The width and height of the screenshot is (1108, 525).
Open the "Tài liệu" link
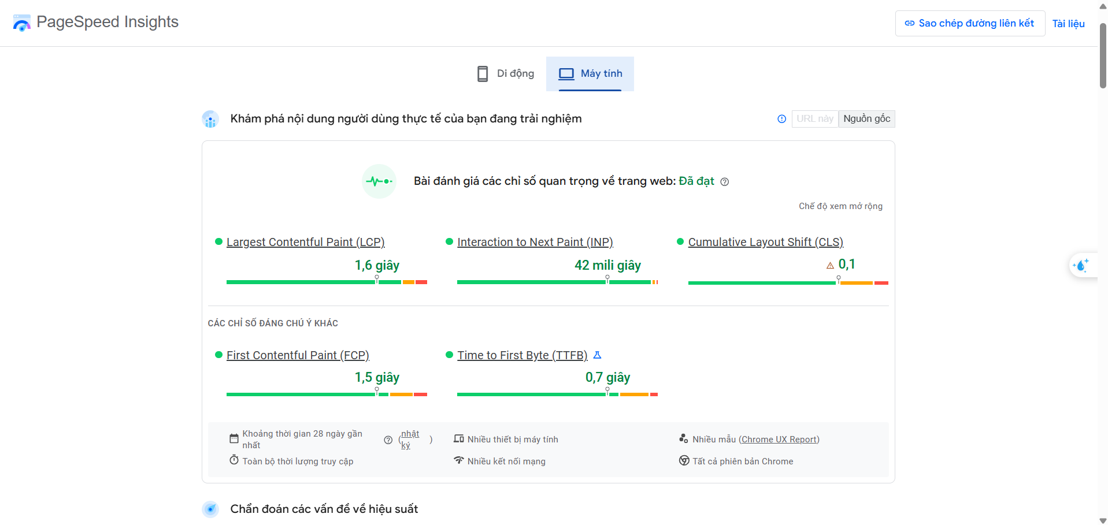point(1069,23)
